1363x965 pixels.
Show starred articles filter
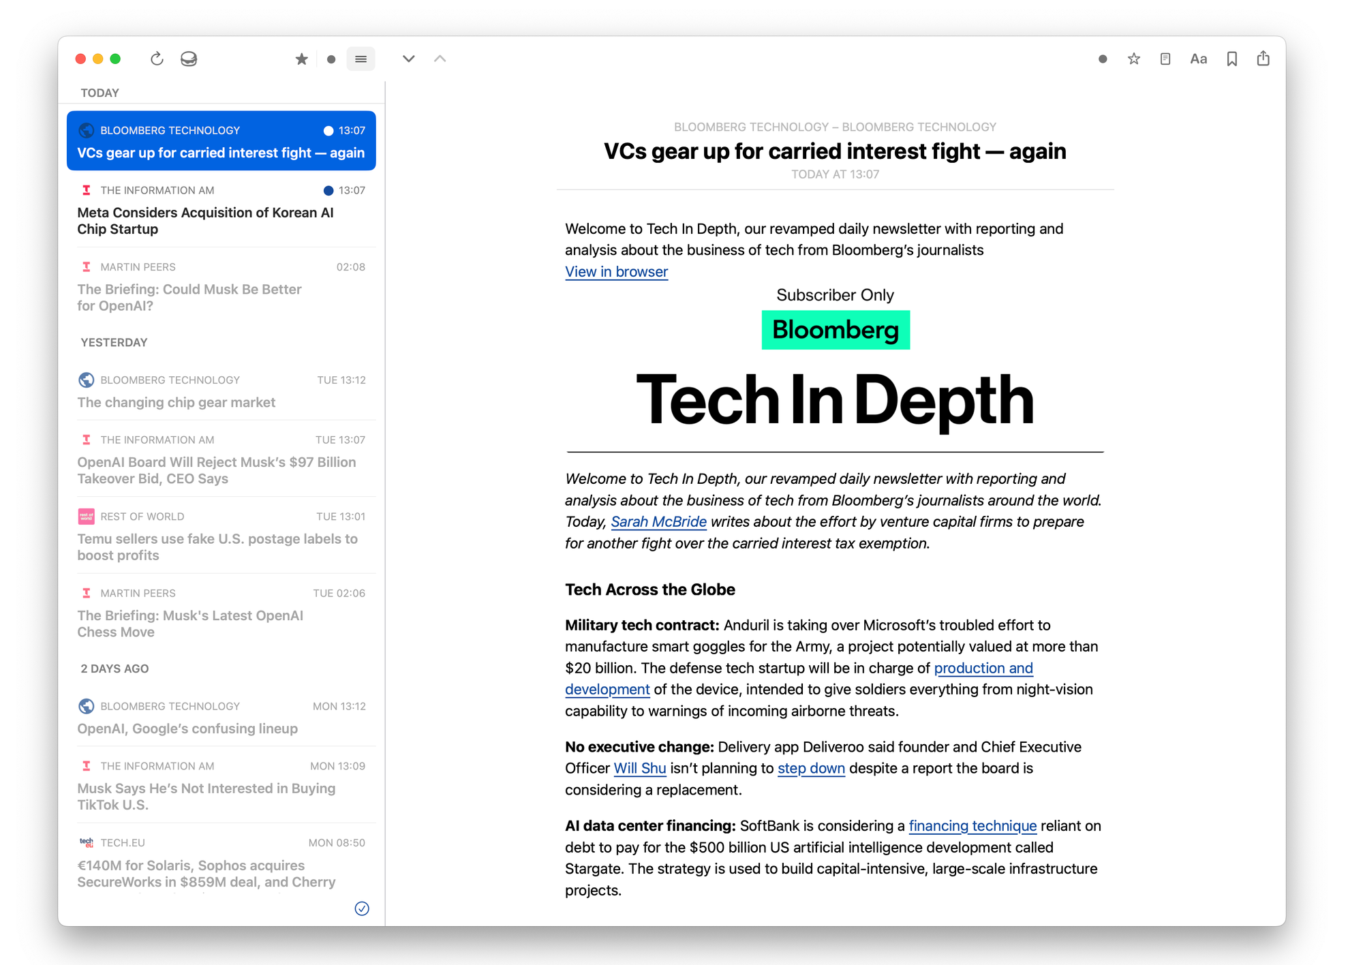[x=301, y=59]
